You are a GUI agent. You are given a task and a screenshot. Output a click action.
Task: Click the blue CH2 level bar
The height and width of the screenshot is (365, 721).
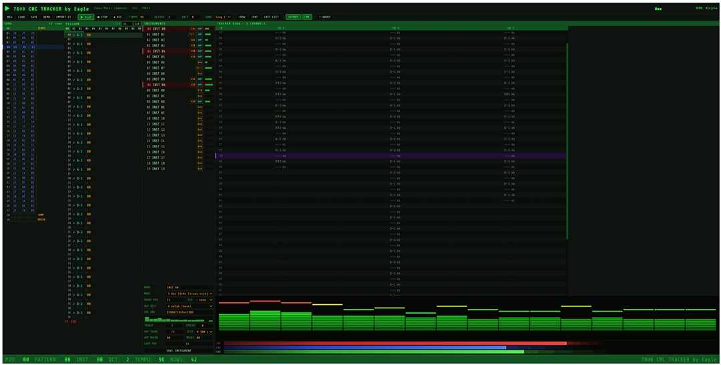(365, 348)
